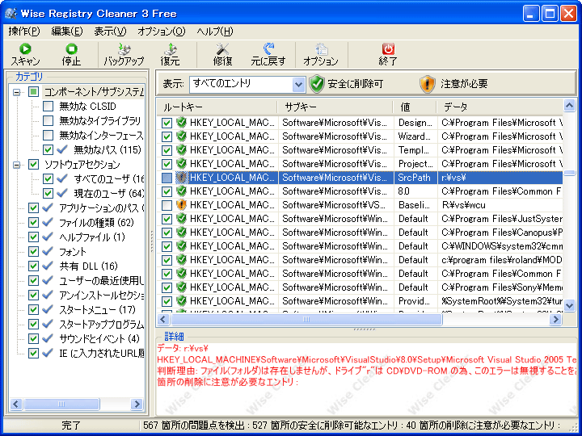This screenshot has height=436, width=582.
Task: Open the オプション toolbar icon
Action: 321,49
